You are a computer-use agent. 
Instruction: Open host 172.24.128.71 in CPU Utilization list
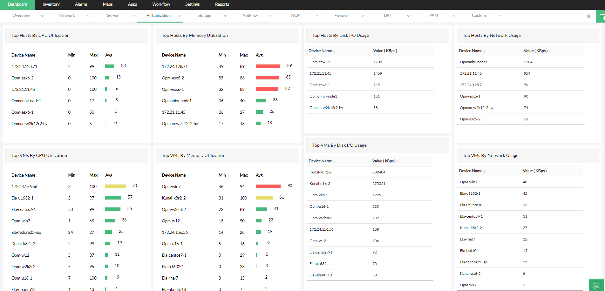(24, 67)
